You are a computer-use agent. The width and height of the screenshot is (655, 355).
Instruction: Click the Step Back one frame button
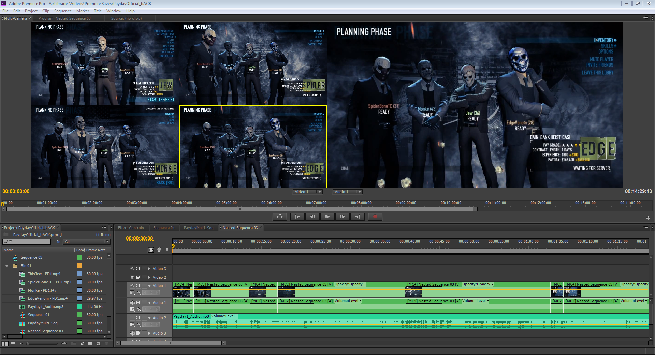click(312, 217)
